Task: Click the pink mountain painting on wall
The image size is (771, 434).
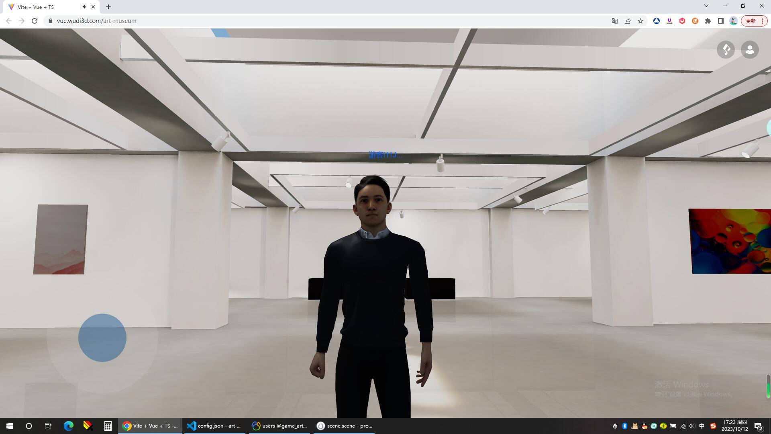Action: (61, 240)
